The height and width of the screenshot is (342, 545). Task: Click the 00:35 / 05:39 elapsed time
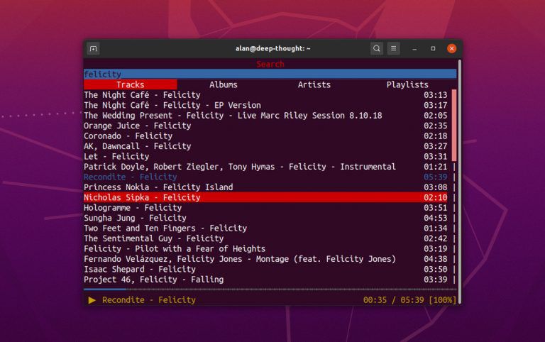pyautogui.click(x=393, y=300)
